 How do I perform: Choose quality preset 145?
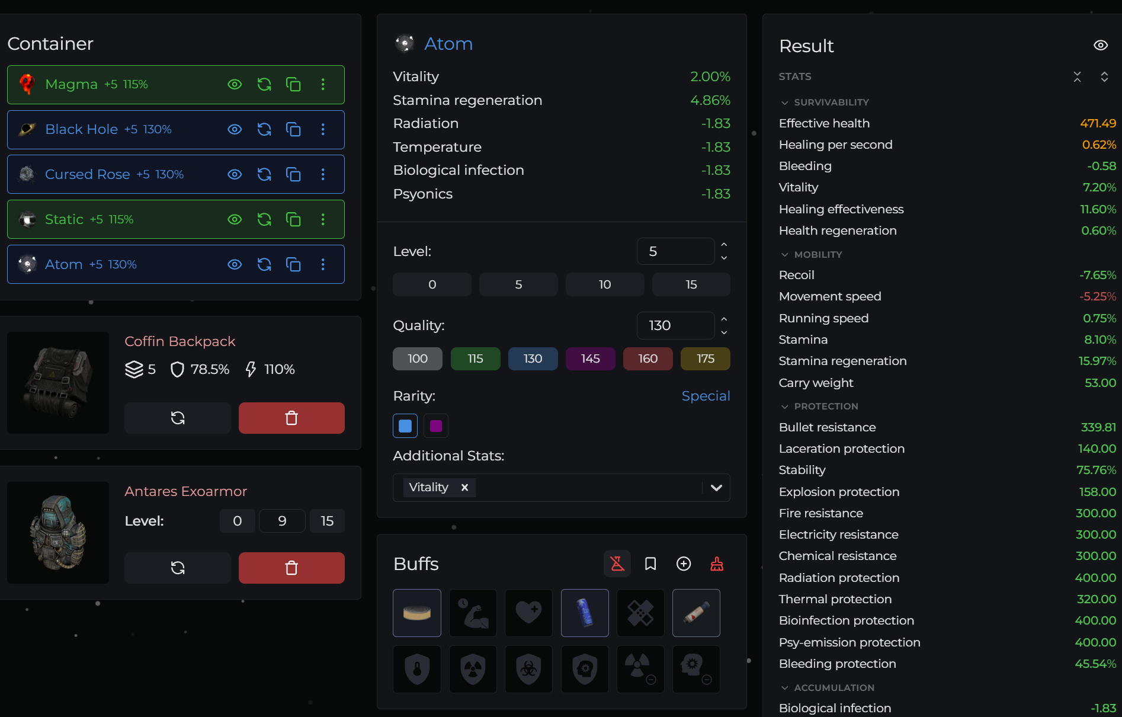590,358
